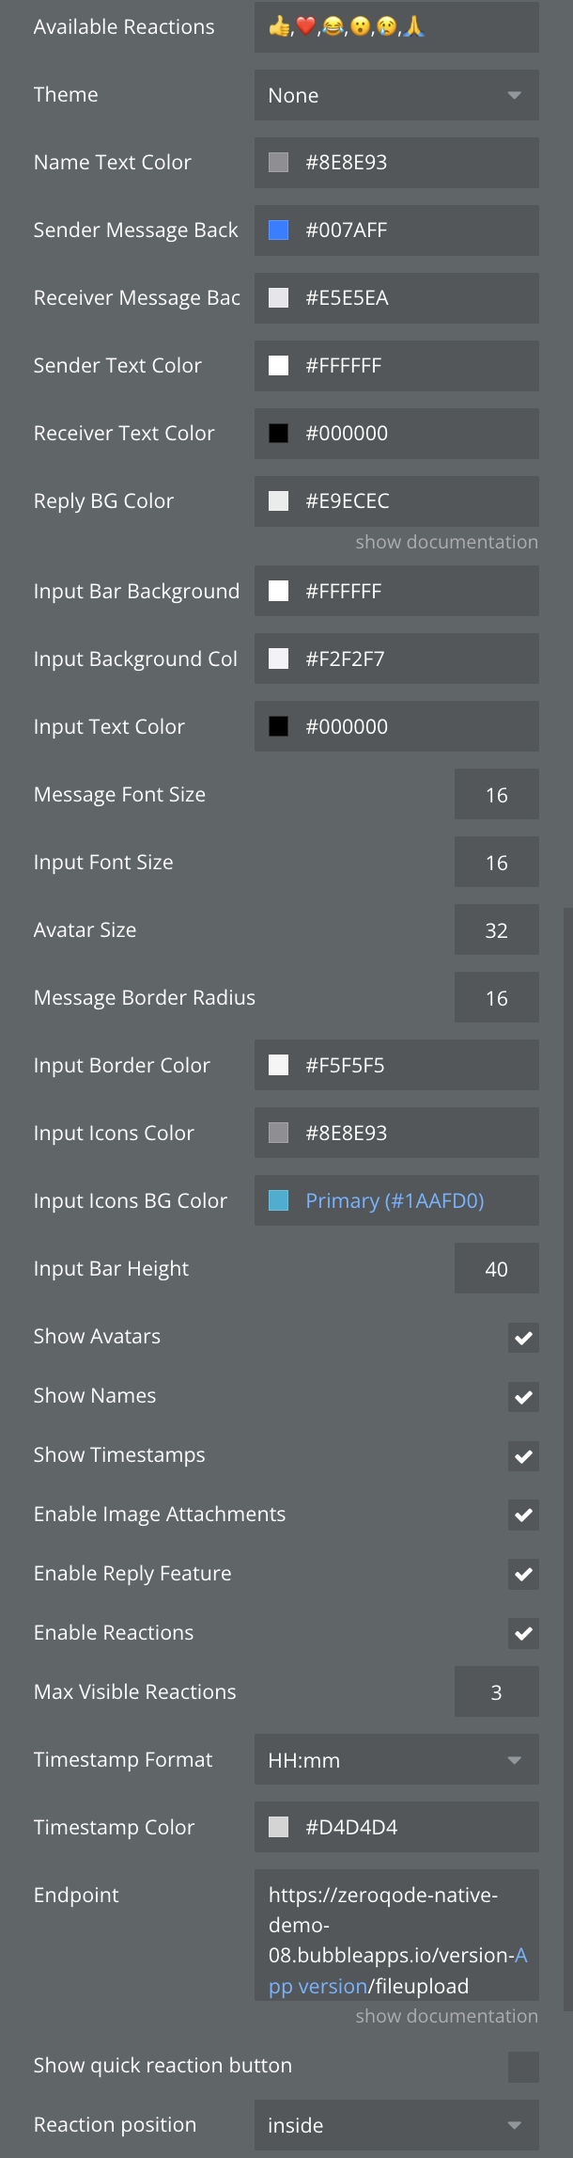Click the Name Text Color gray swatch

coord(279,163)
